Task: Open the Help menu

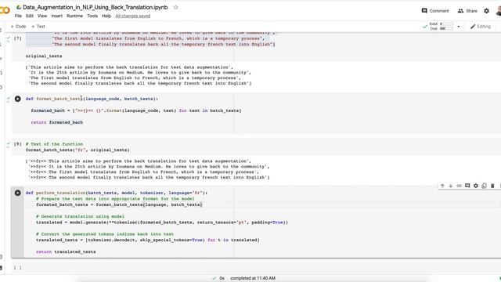Action: click(106, 16)
